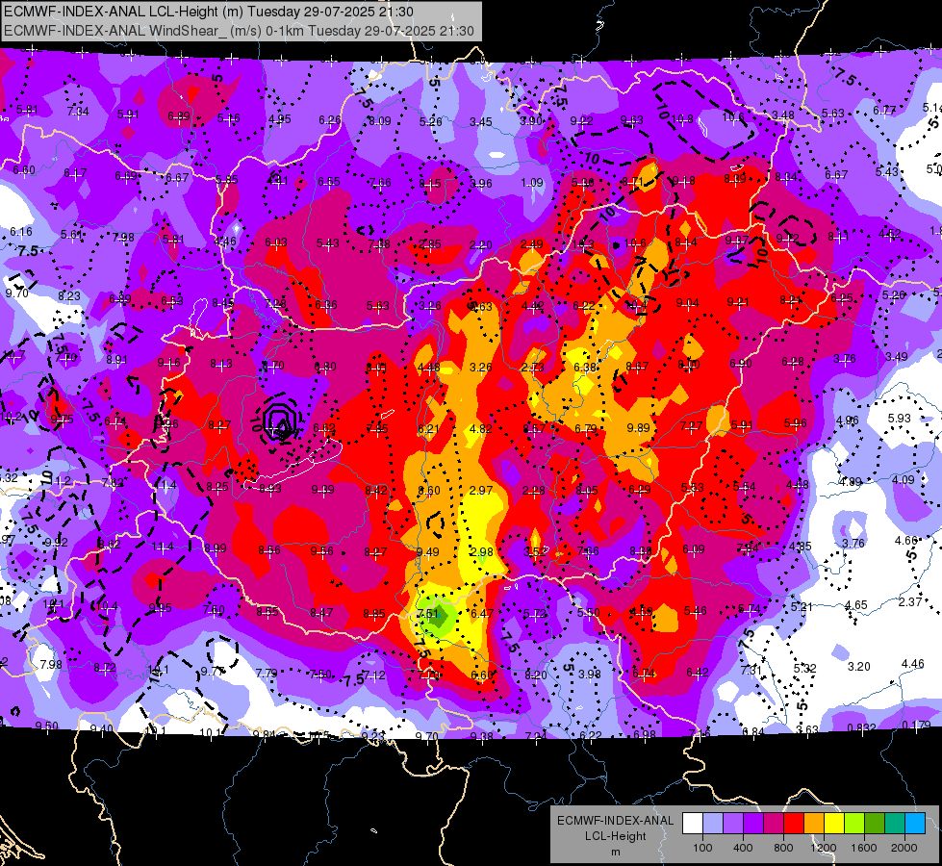Click the magenta legend color box
Screen dimensions: 942x866
click(774, 824)
